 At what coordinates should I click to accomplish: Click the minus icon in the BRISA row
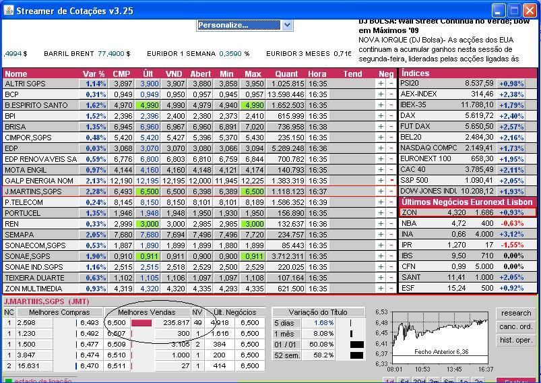click(391, 127)
